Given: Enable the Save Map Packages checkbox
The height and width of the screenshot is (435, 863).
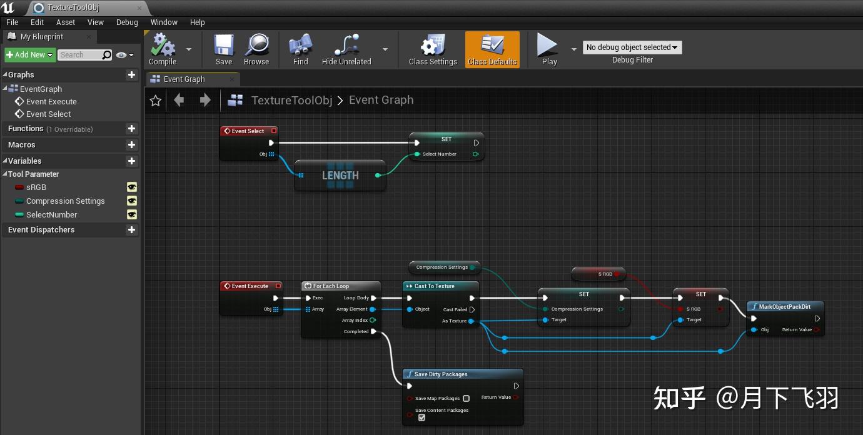Looking at the screenshot, I should click(466, 398).
